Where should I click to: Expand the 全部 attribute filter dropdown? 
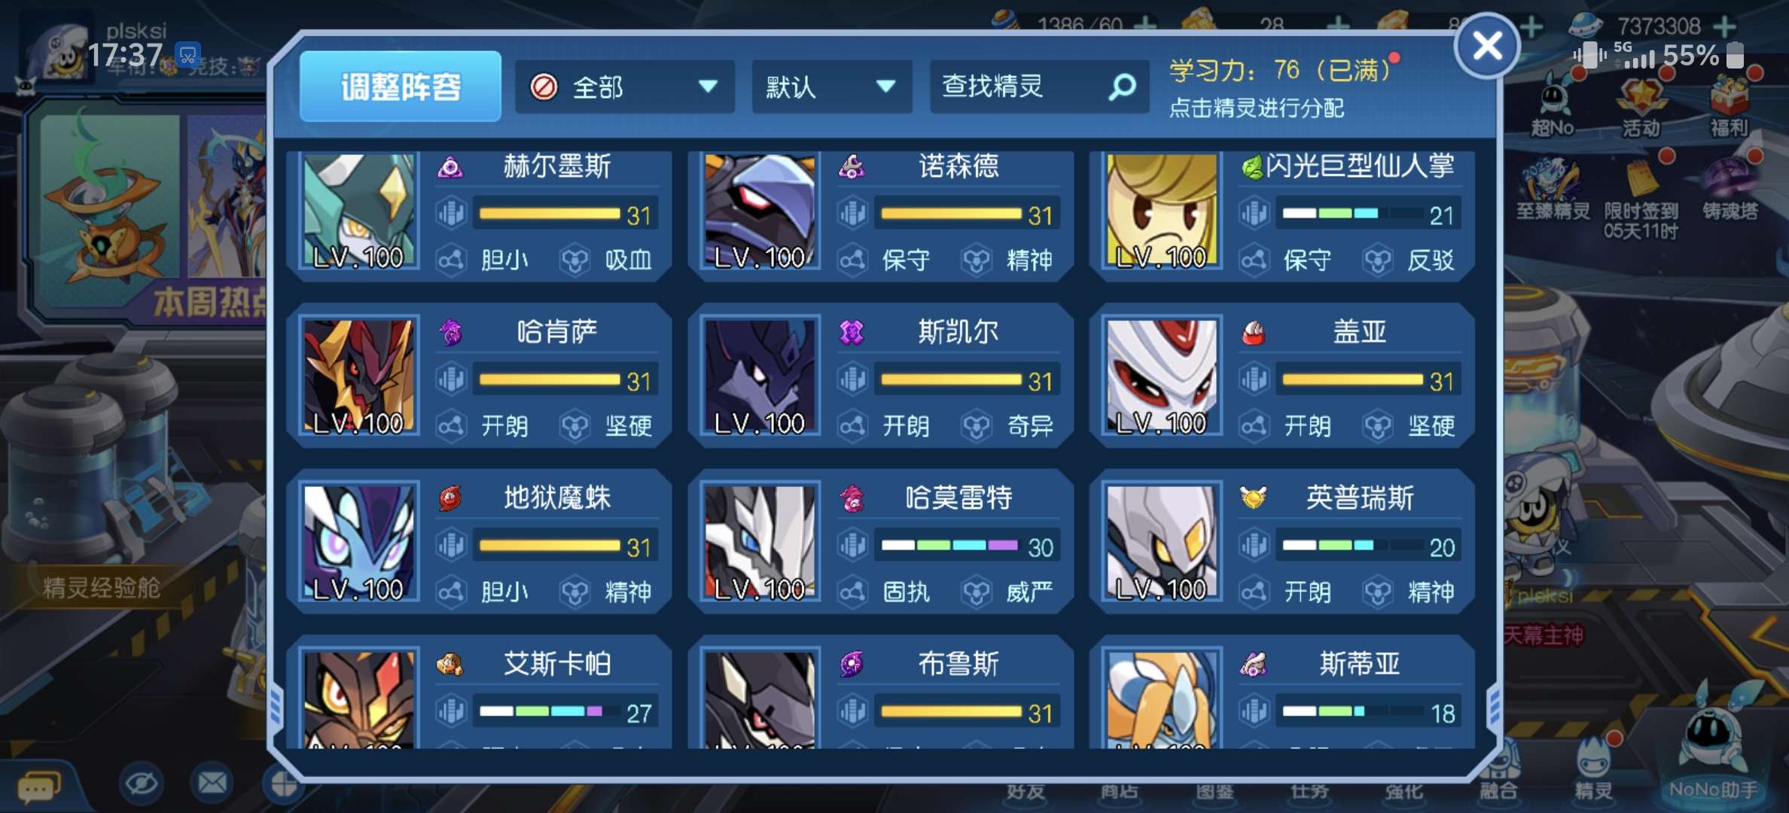(x=624, y=87)
